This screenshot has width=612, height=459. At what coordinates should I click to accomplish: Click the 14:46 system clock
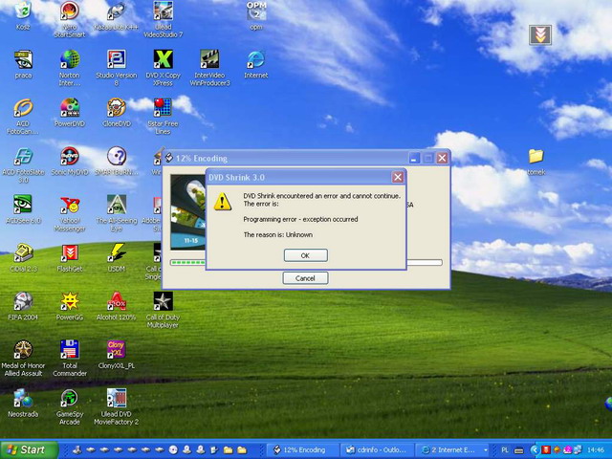[595, 450]
